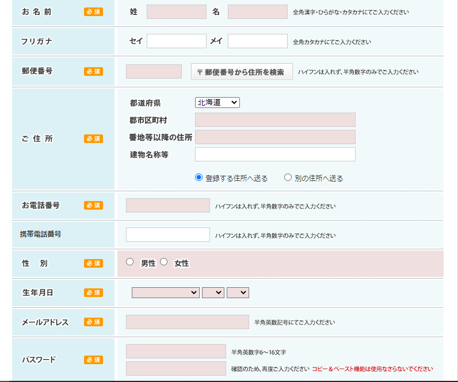
Task: Choose the 別の住所へ送る radio option
Action: (x=288, y=178)
